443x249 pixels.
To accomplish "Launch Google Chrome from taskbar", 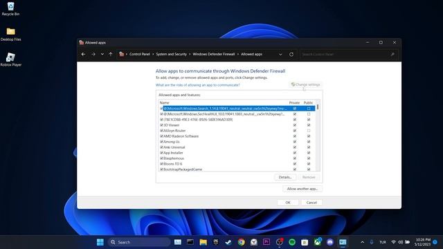I will pos(241,242).
